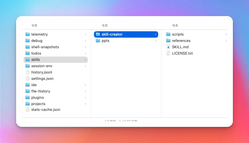Screen dimensions: 249x143
Task: Select the file-history folder
Action: 40,91
